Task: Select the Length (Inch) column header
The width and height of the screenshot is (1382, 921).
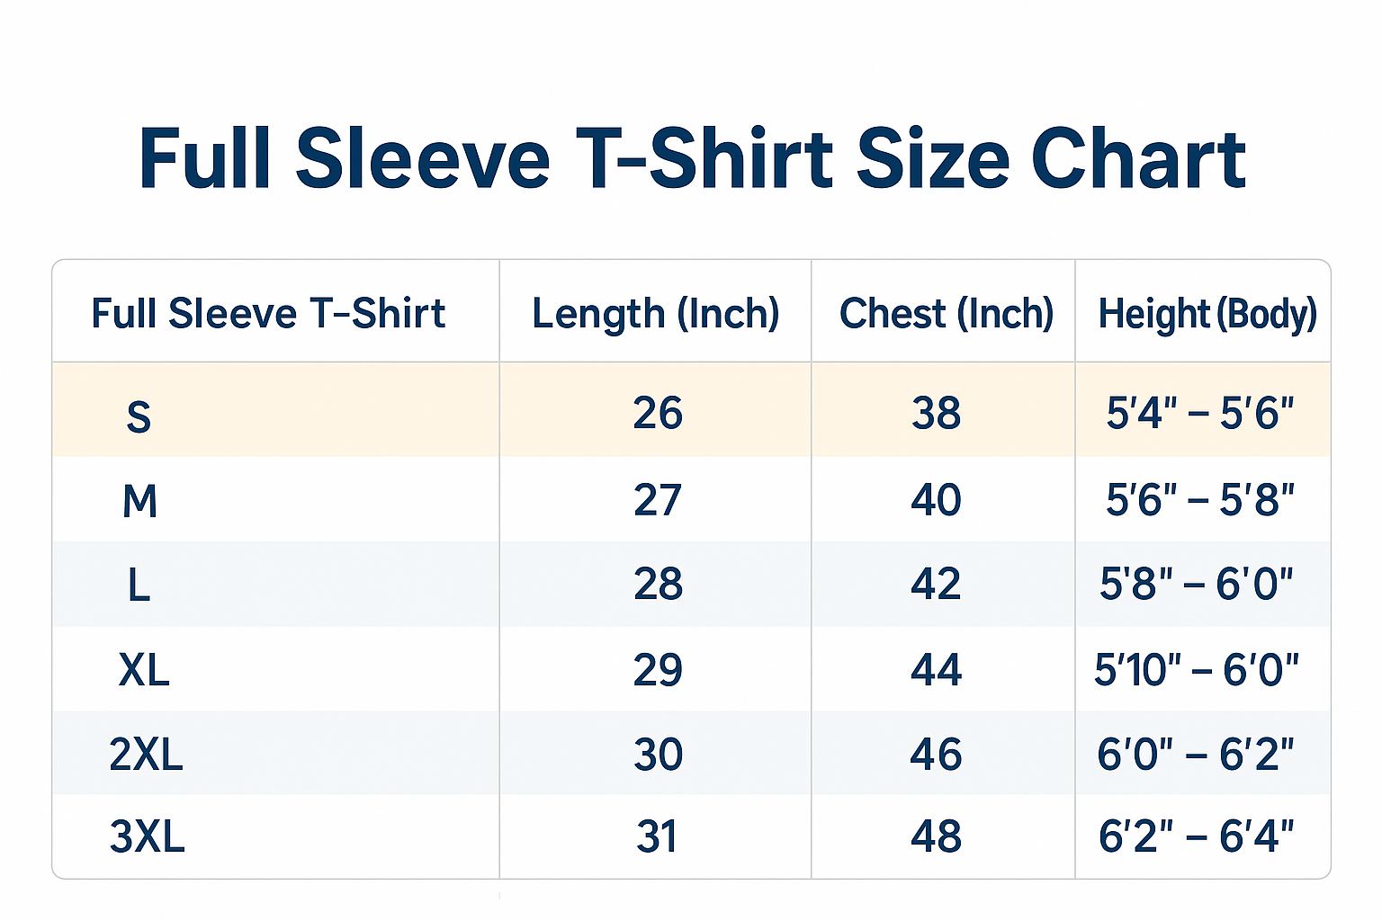Action: tap(655, 314)
